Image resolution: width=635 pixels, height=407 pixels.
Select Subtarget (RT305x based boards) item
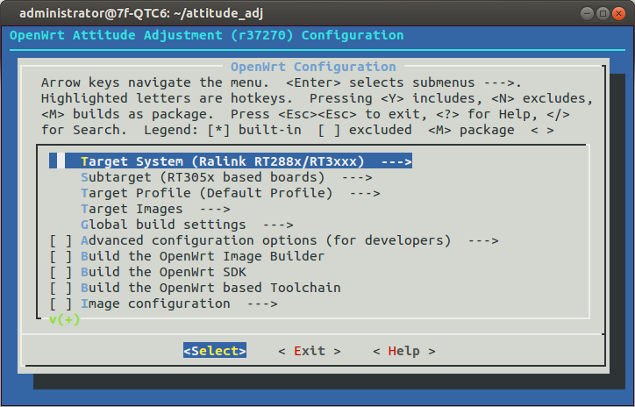click(203, 177)
